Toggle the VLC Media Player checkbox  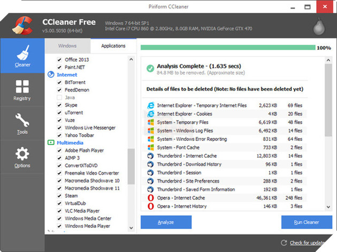(59, 211)
